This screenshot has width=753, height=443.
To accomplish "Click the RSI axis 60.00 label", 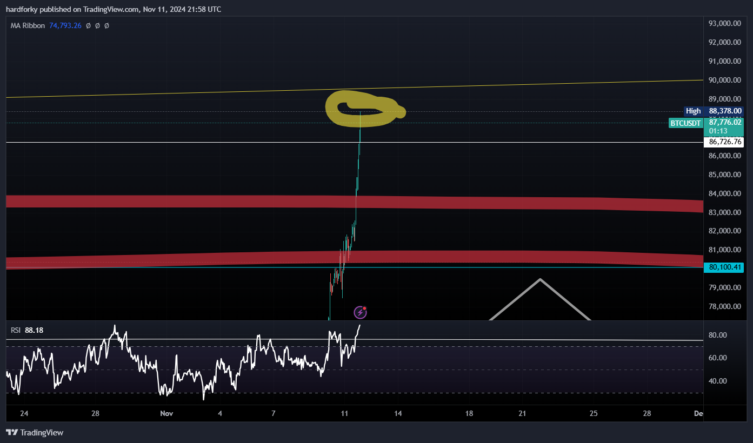I will pos(717,358).
